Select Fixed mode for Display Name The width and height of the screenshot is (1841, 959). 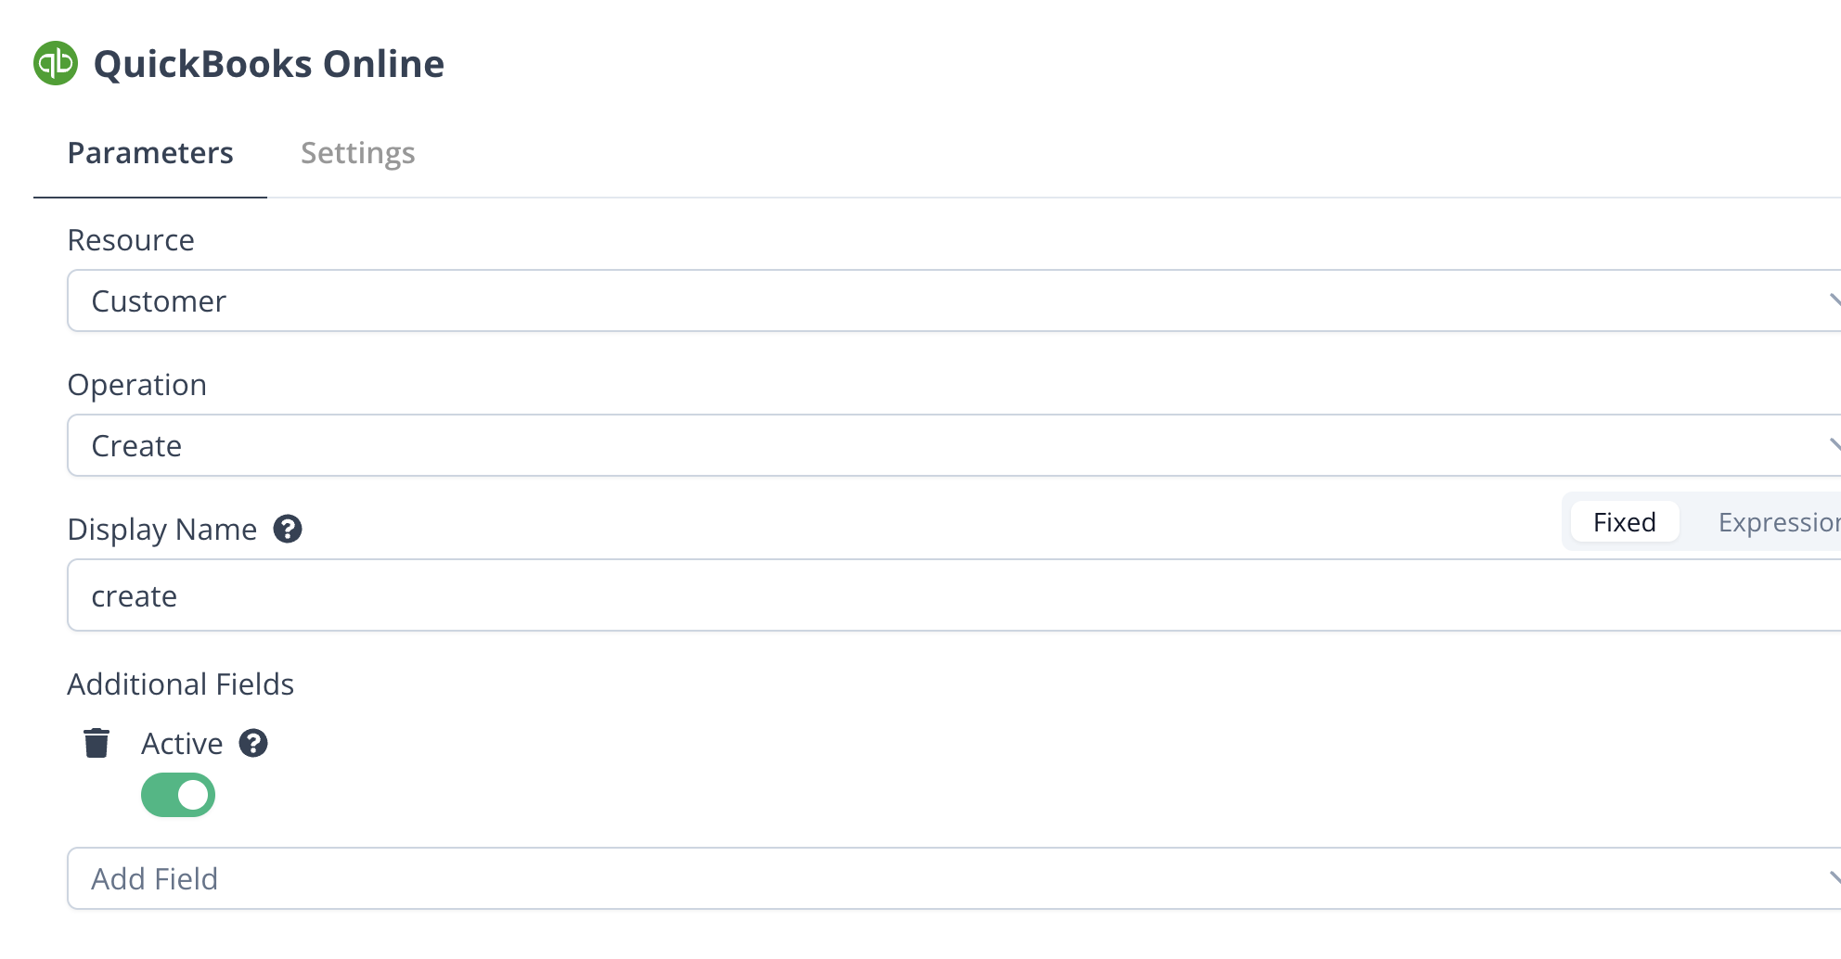click(1624, 522)
